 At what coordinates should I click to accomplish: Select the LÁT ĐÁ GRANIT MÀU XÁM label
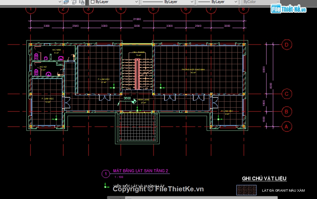click(283, 190)
